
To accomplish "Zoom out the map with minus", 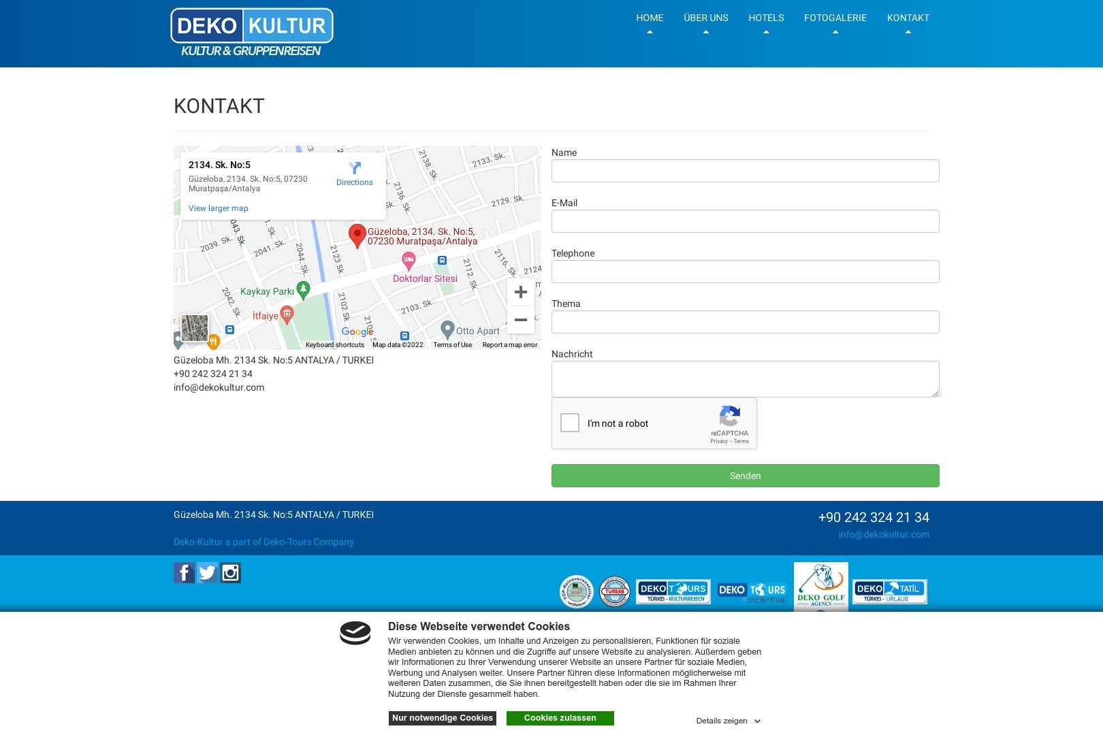I will click(x=521, y=320).
